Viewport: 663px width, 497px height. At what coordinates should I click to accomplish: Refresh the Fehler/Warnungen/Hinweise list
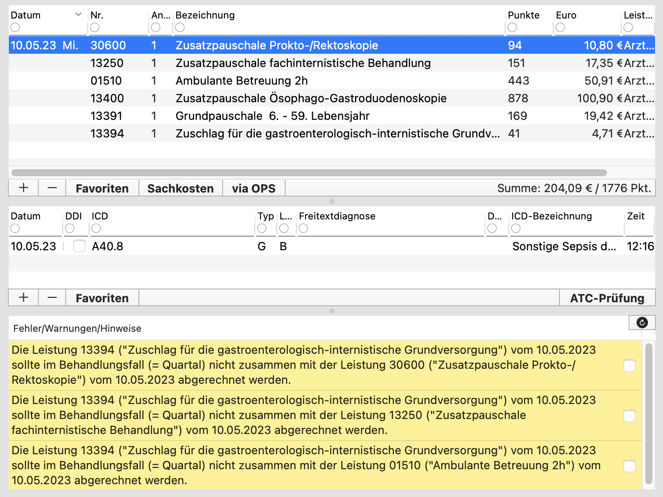click(x=642, y=323)
